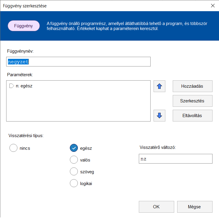219x218 pixels.
Task: Click the tag icon beside the n parameter
Action: coord(12,86)
